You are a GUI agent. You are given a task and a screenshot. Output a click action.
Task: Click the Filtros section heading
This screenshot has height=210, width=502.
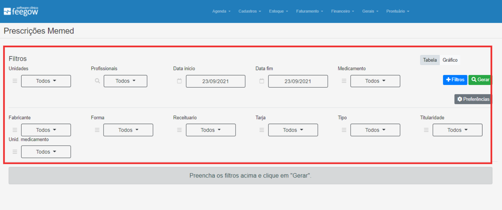pyautogui.click(x=18, y=59)
